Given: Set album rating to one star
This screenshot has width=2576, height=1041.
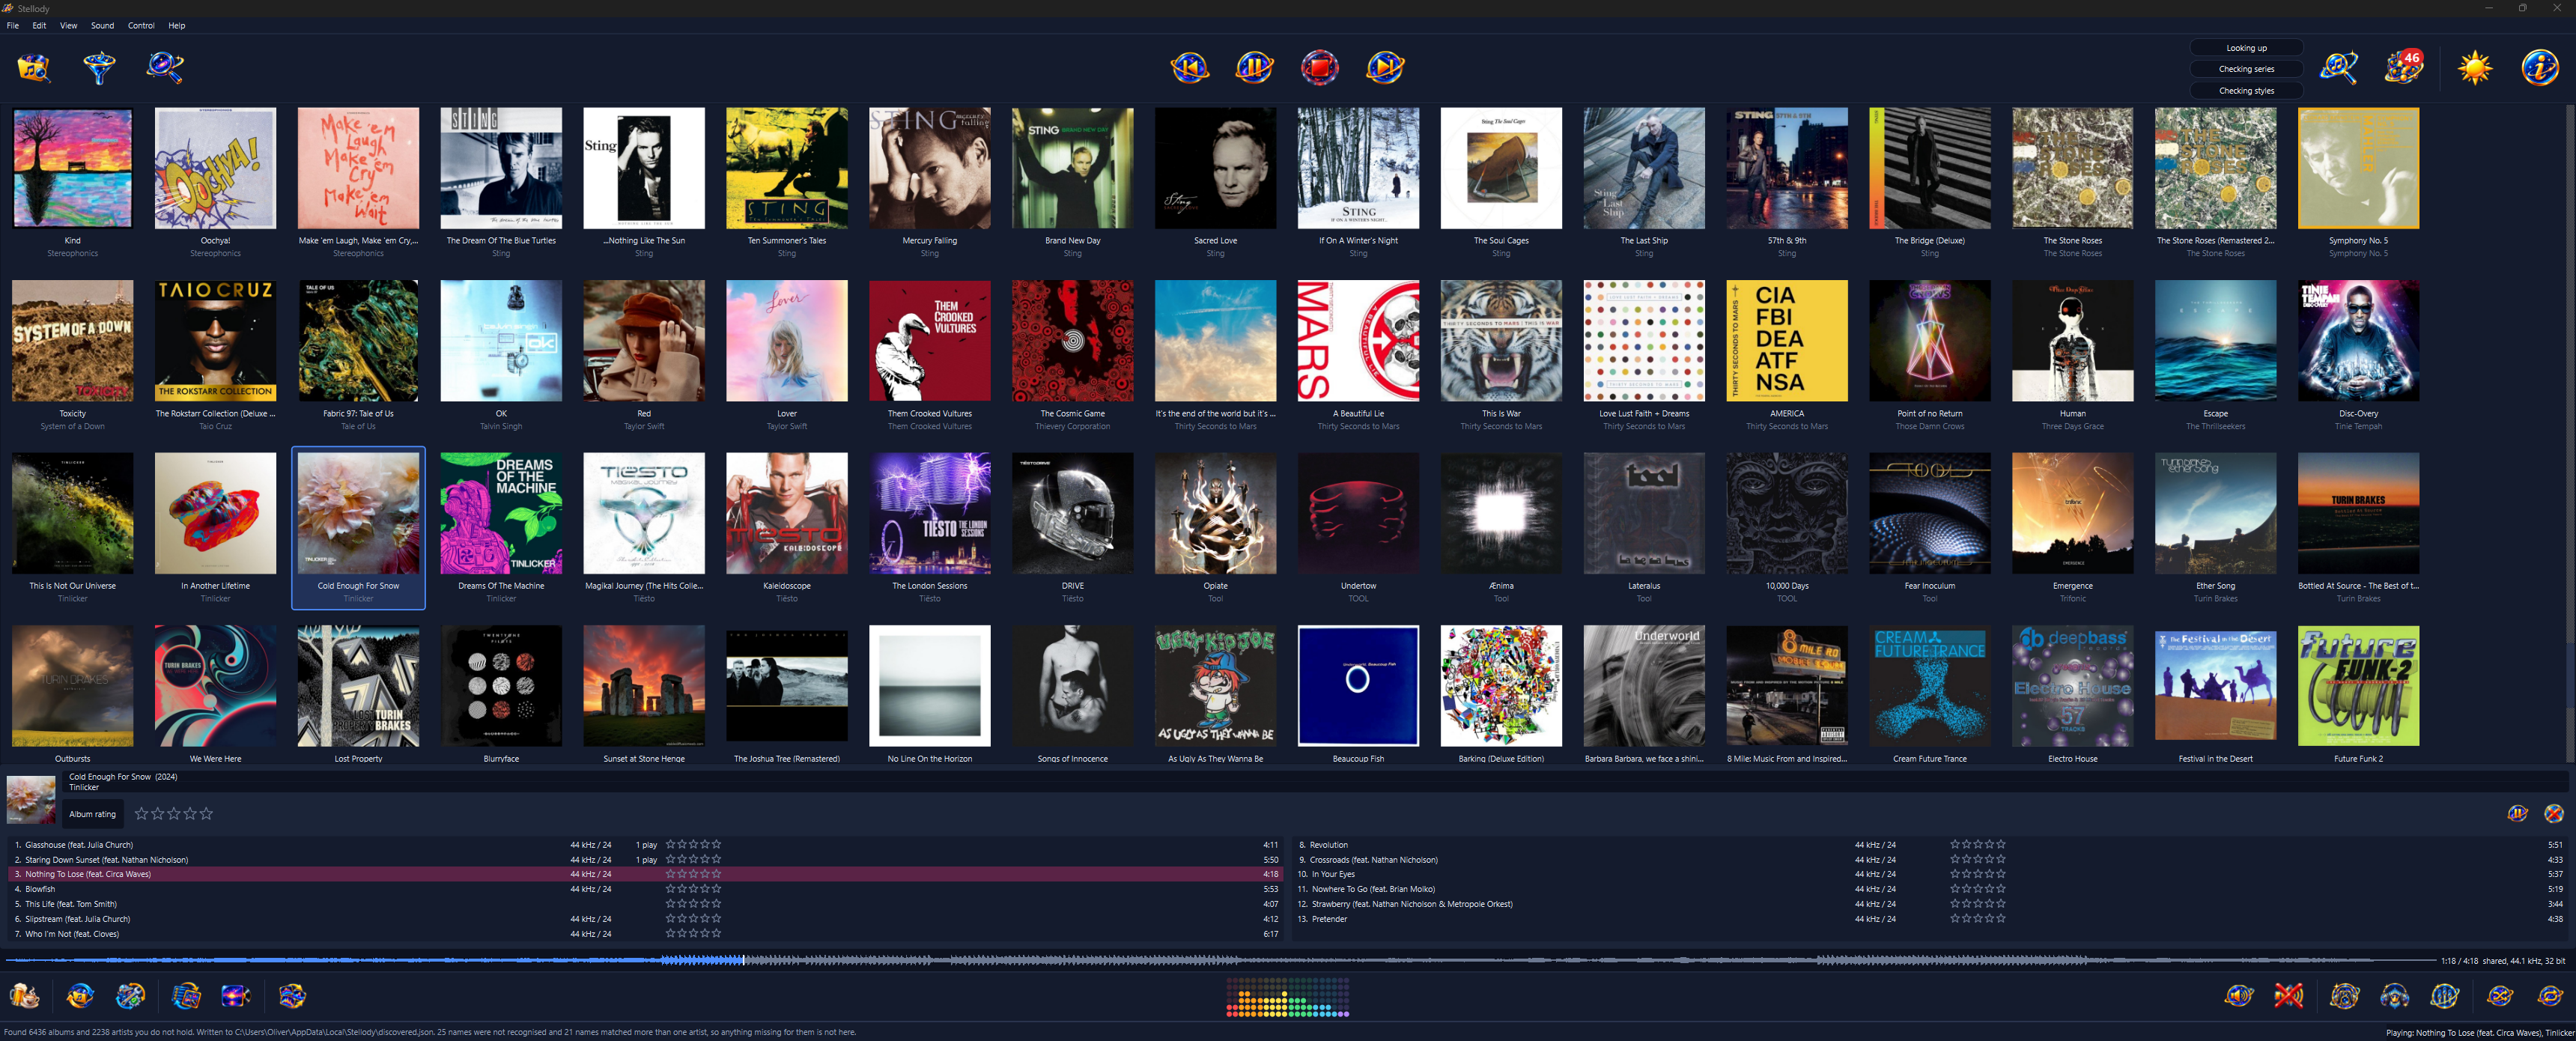Looking at the screenshot, I should pos(141,814).
